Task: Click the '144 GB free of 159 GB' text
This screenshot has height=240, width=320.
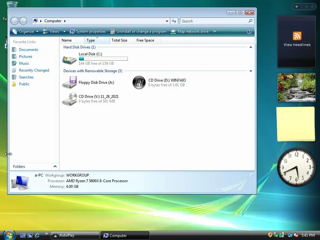Action: 96,63
